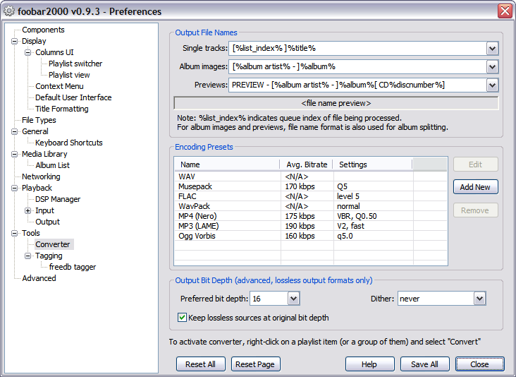516x377 pixels.
Task: Click the Album images format text field
Action: pyautogui.click(x=357, y=67)
